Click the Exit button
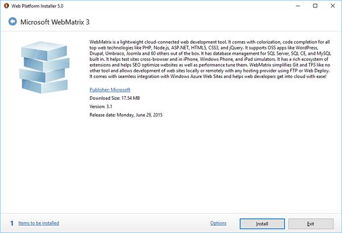Image resolution: width=342 pixels, height=233 pixels. tap(311, 224)
